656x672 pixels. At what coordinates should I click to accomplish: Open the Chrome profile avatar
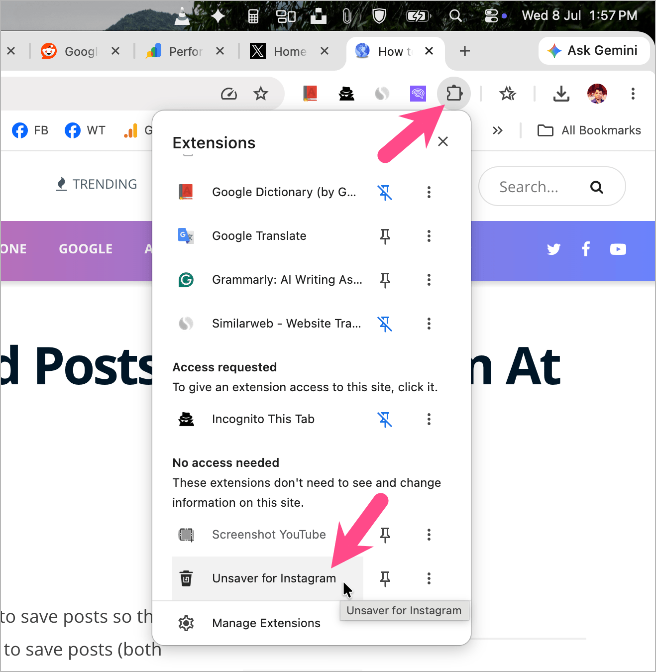click(597, 94)
